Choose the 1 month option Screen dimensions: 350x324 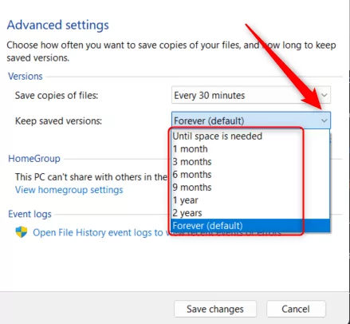250,149
